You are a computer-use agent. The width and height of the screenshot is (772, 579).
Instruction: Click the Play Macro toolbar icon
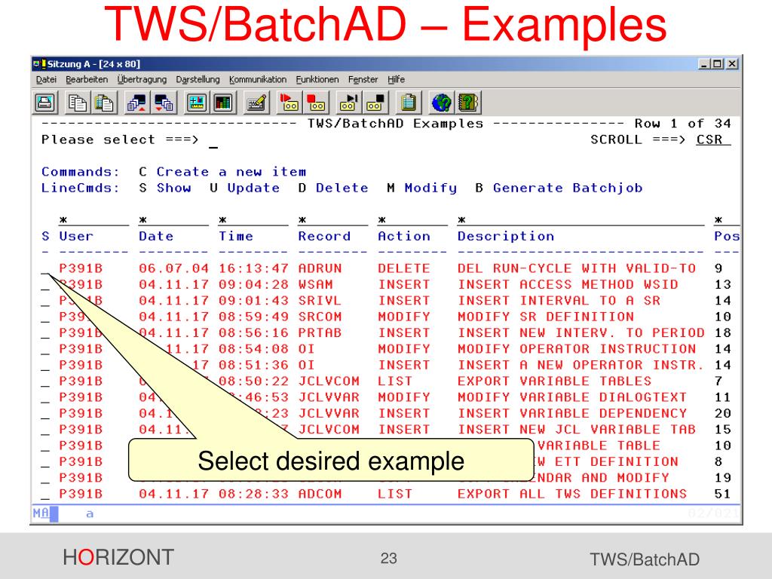tap(348, 103)
